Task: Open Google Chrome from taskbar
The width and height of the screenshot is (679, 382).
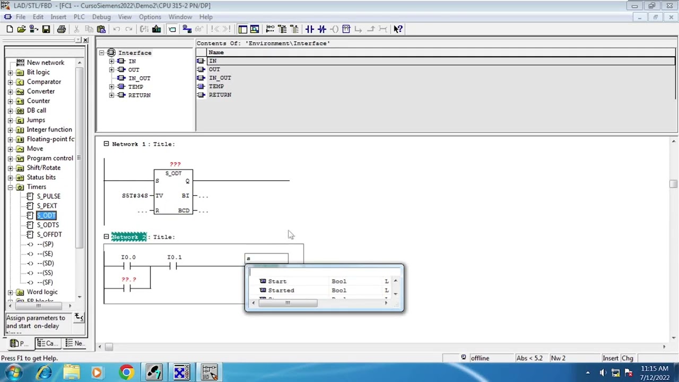Action: [126, 372]
